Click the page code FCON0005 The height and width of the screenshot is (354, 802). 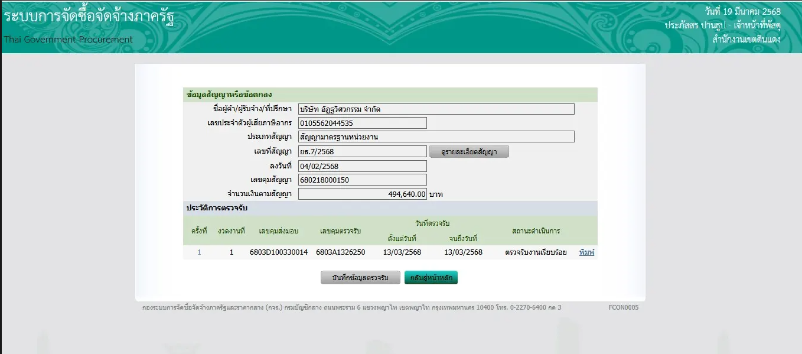click(x=624, y=307)
